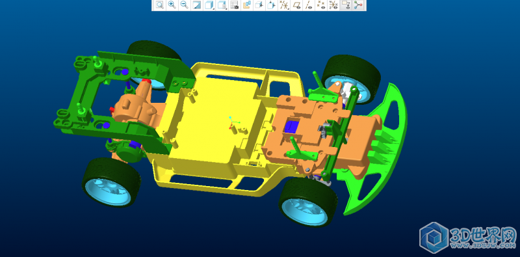This screenshot has width=520, height=257.
Task: Select the coordinate system marker at model center
Action: pos(233,123)
